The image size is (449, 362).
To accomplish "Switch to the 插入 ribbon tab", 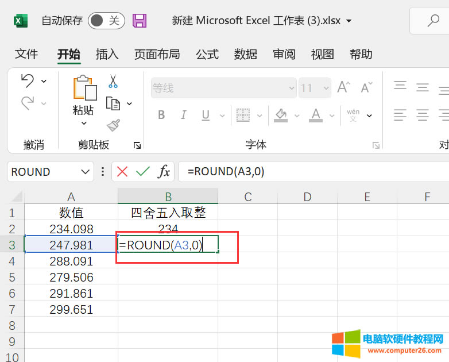I will (x=107, y=54).
